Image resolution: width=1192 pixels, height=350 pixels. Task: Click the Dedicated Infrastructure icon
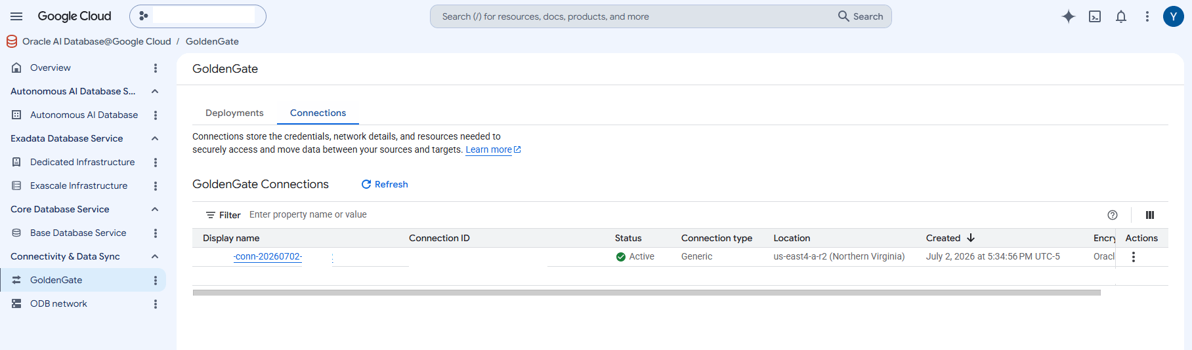point(16,162)
